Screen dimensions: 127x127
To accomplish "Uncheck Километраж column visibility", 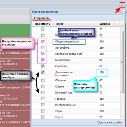I will coord(43,60).
